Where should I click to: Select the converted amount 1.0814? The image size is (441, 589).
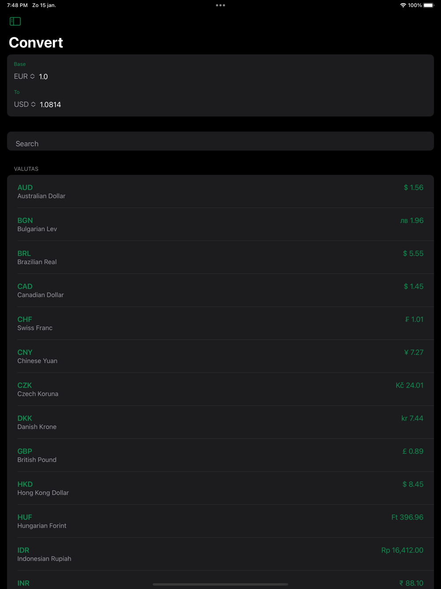point(50,105)
